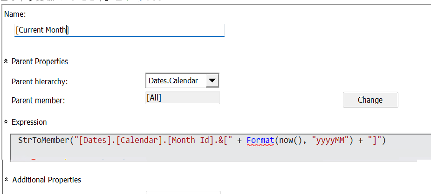The width and height of the screenshot is (431, 195).
Task: Click the Additional Properties header label
Action: point(47,180)
